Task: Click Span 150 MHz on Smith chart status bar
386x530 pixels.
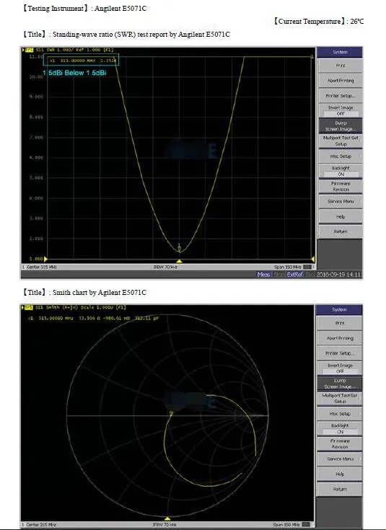Action: pos(286,525)
